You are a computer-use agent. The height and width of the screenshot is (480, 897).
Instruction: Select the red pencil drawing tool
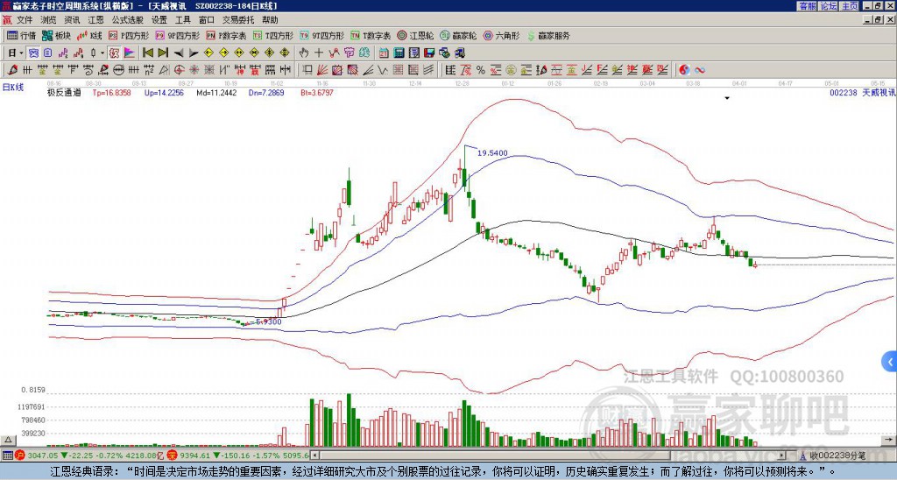click(x=11, y=70)
